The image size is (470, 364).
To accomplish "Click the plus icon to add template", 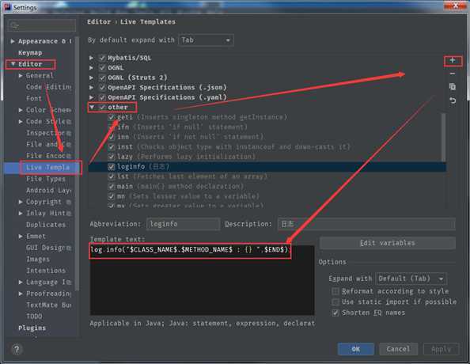I will (453, 61).
